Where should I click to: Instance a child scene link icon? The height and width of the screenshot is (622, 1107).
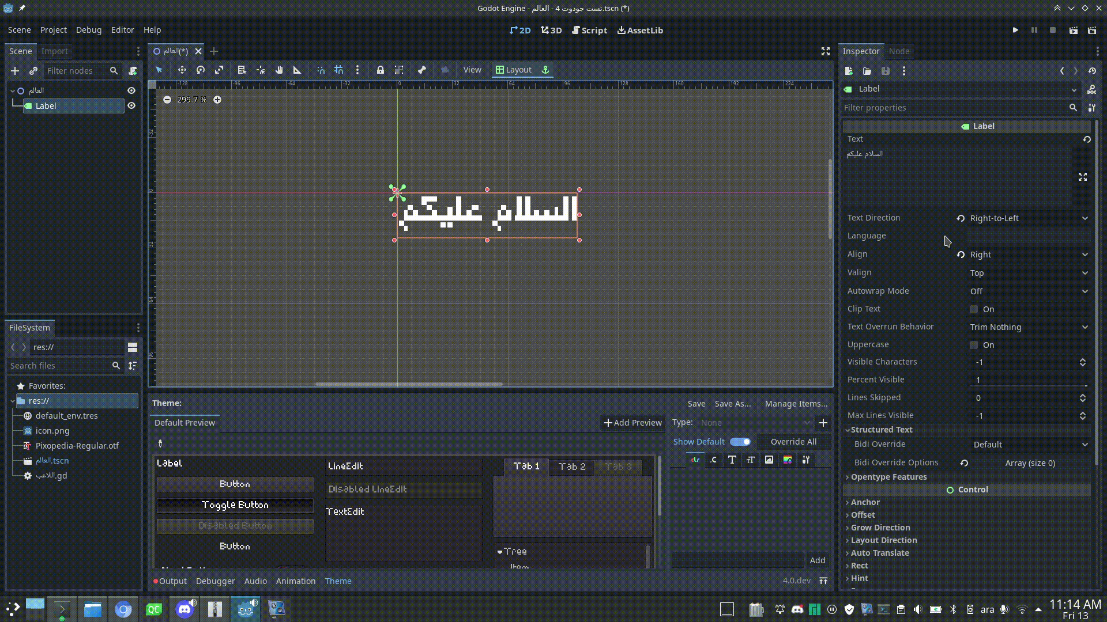[33, 71]
